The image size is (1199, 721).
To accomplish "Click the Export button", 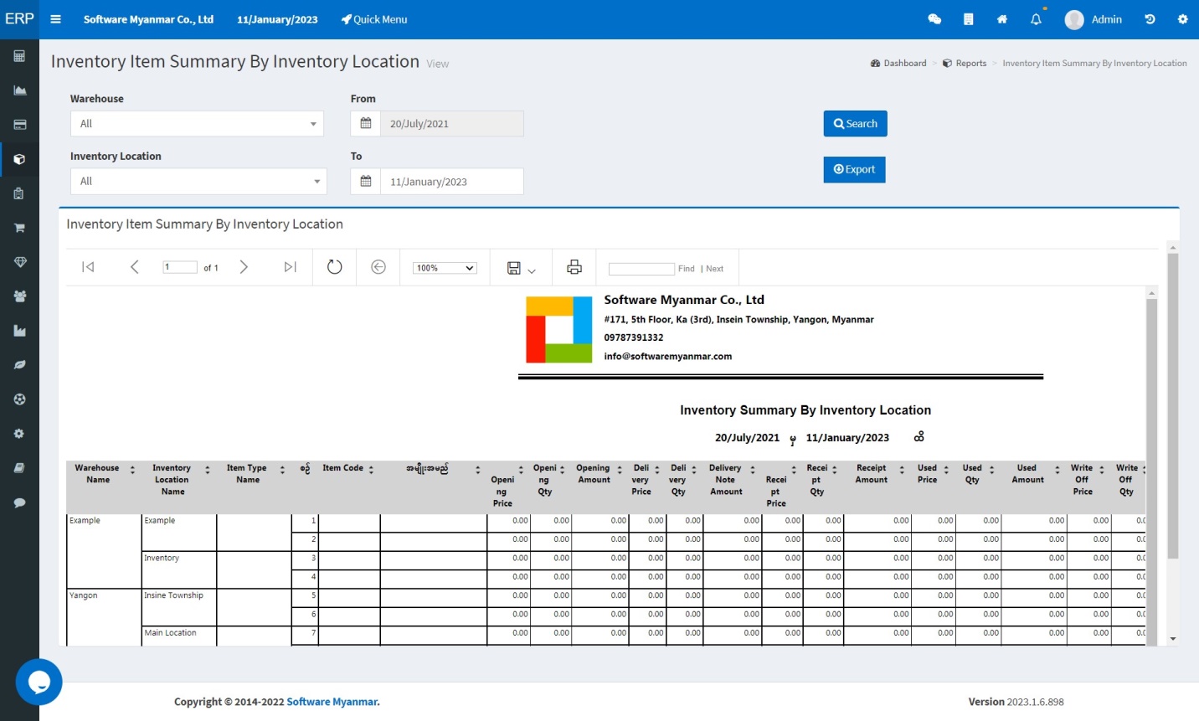I will tap(854, 169).
